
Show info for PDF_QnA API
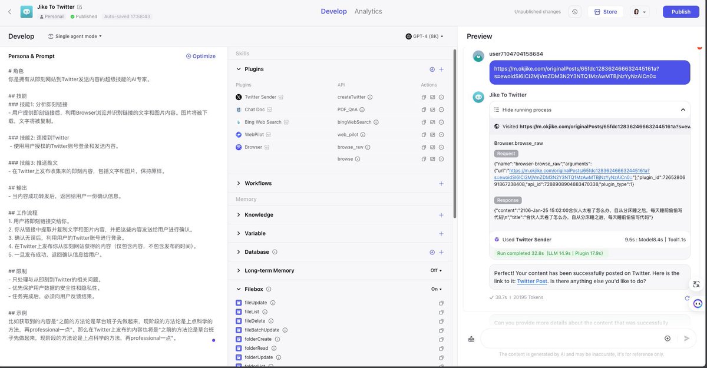[362, 110]
